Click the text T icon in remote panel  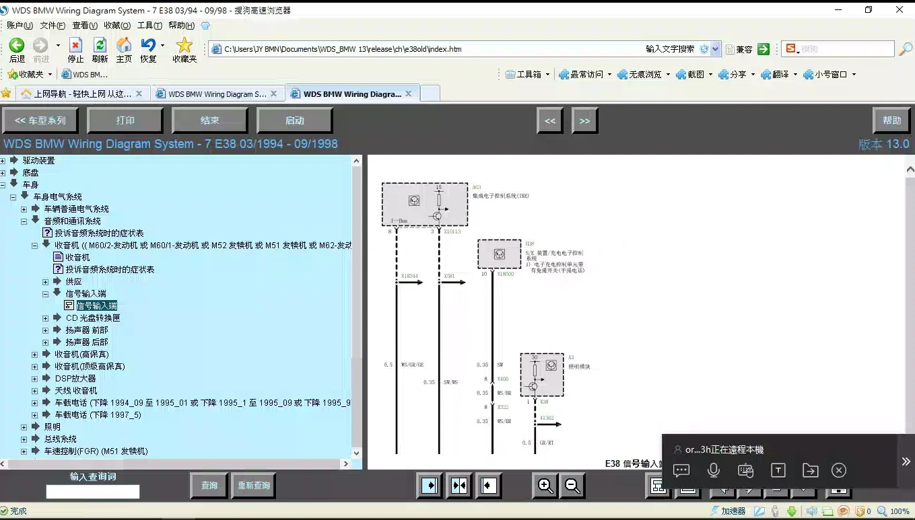778,471
